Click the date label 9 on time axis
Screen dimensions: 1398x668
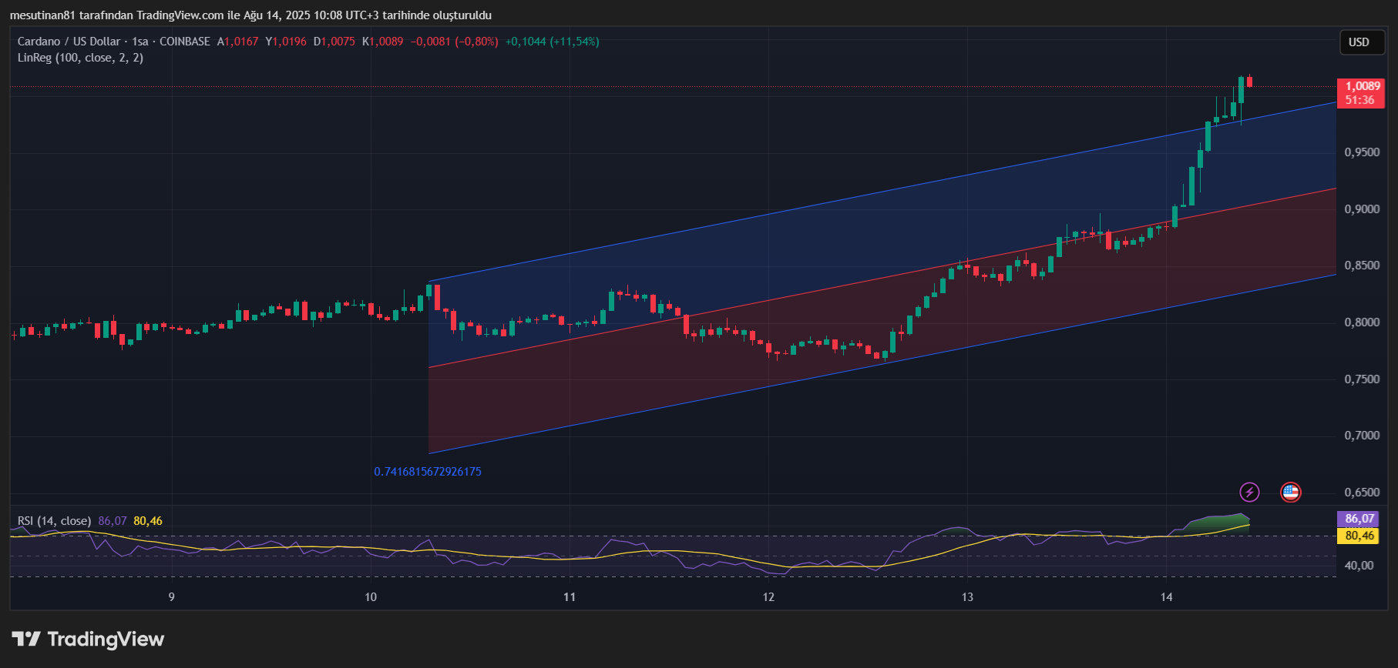tap(171, 597)
